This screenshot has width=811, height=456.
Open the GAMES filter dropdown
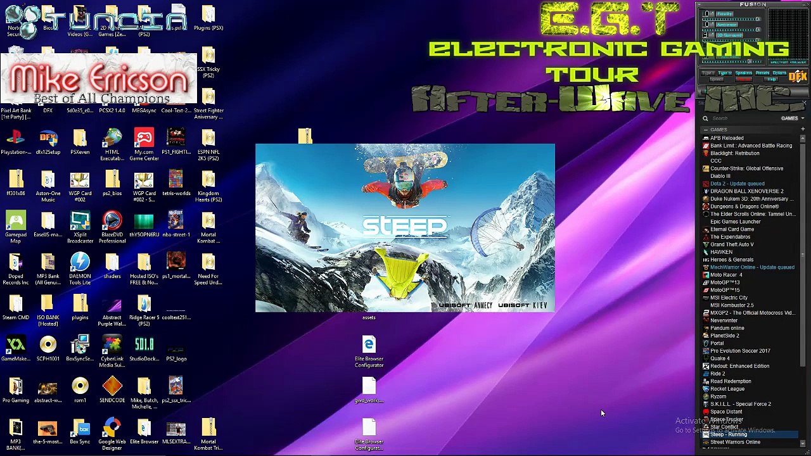[x=793, y=118]
